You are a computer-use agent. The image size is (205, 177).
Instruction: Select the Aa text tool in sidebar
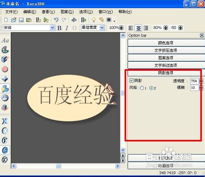(5, 40)
